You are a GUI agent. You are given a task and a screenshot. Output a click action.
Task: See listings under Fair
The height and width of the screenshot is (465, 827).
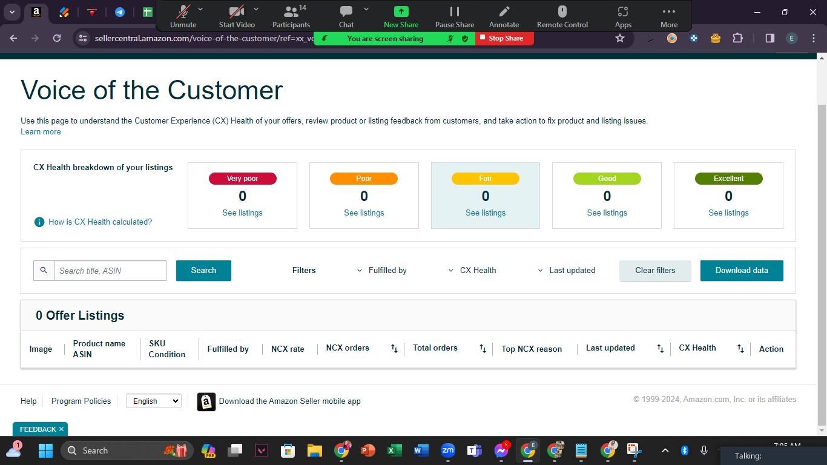coord(486,213)
